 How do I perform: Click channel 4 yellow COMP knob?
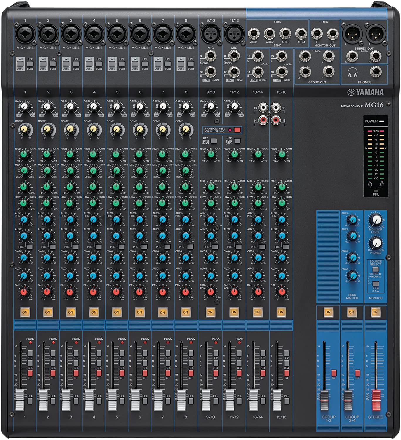93,129
